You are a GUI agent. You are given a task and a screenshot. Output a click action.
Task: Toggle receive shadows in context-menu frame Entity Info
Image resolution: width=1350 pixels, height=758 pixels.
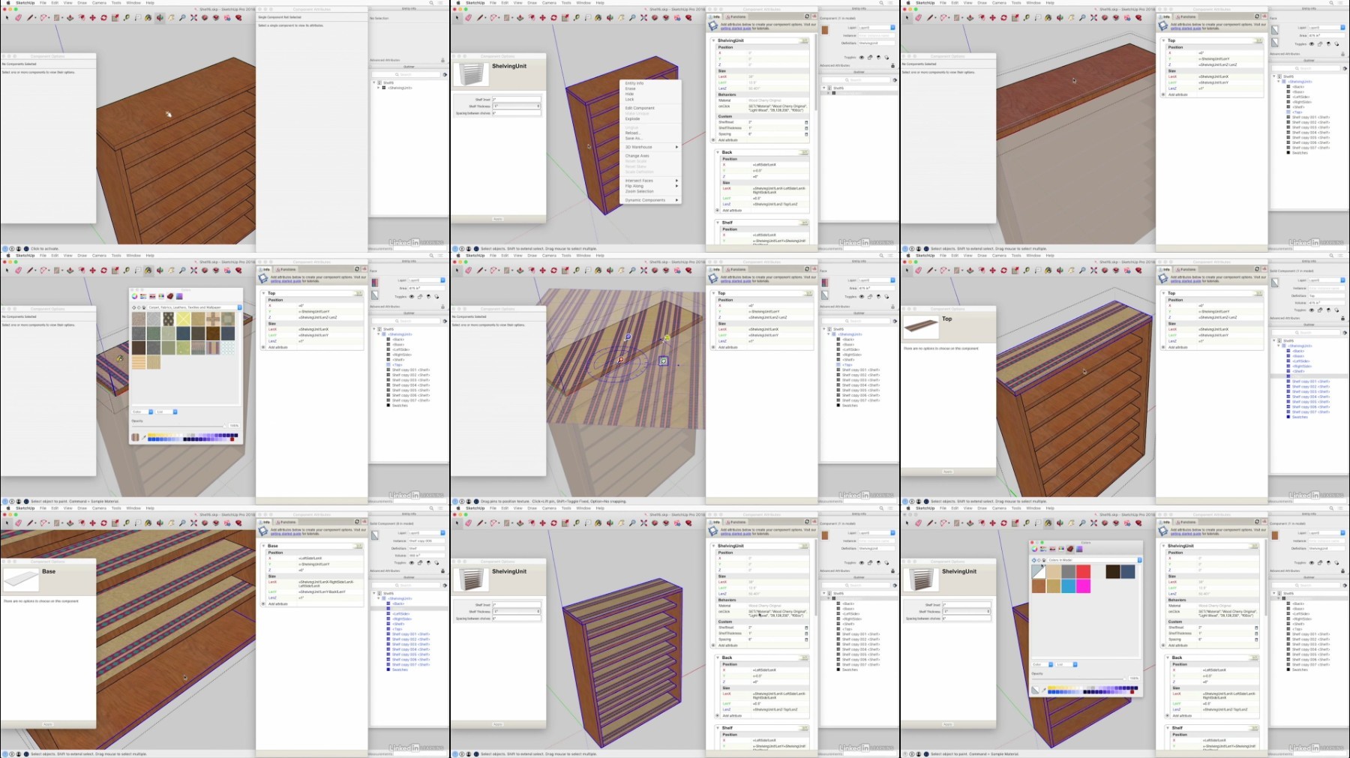pos(886,57)
